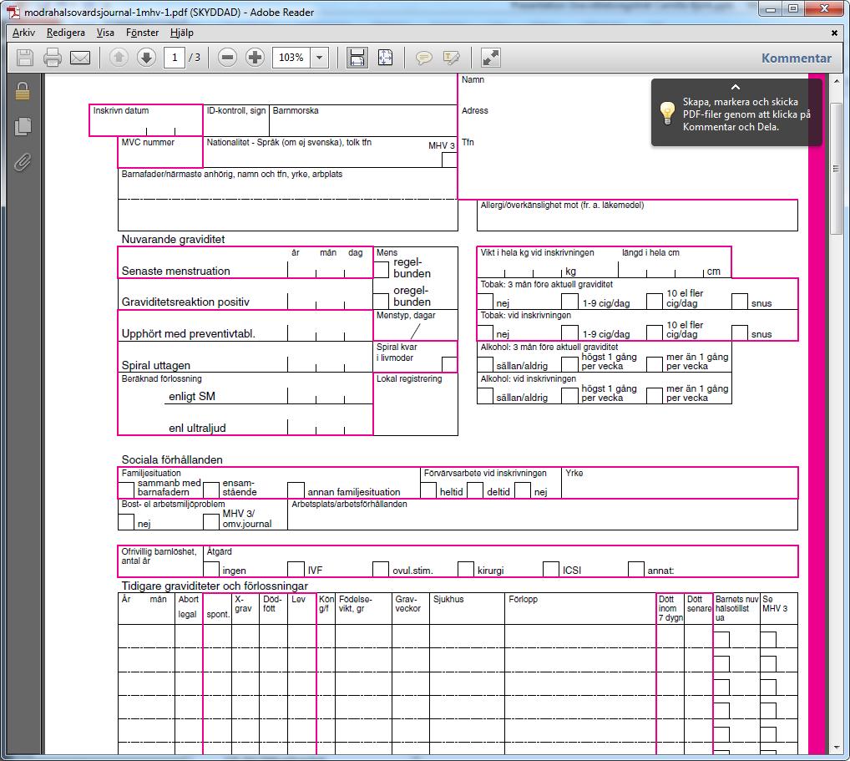Click the Adobe Reader PDF title bar icon

pyautogui.click(x=13, y=12)
